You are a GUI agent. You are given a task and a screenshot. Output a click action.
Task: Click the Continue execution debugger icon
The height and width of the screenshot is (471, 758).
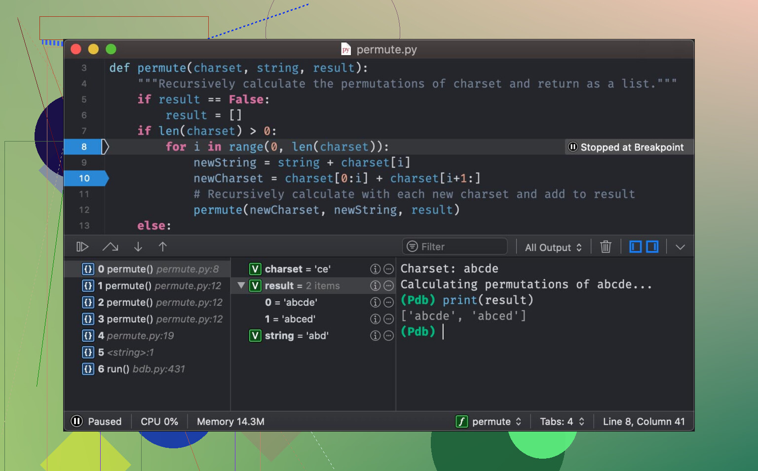point(82,247)
